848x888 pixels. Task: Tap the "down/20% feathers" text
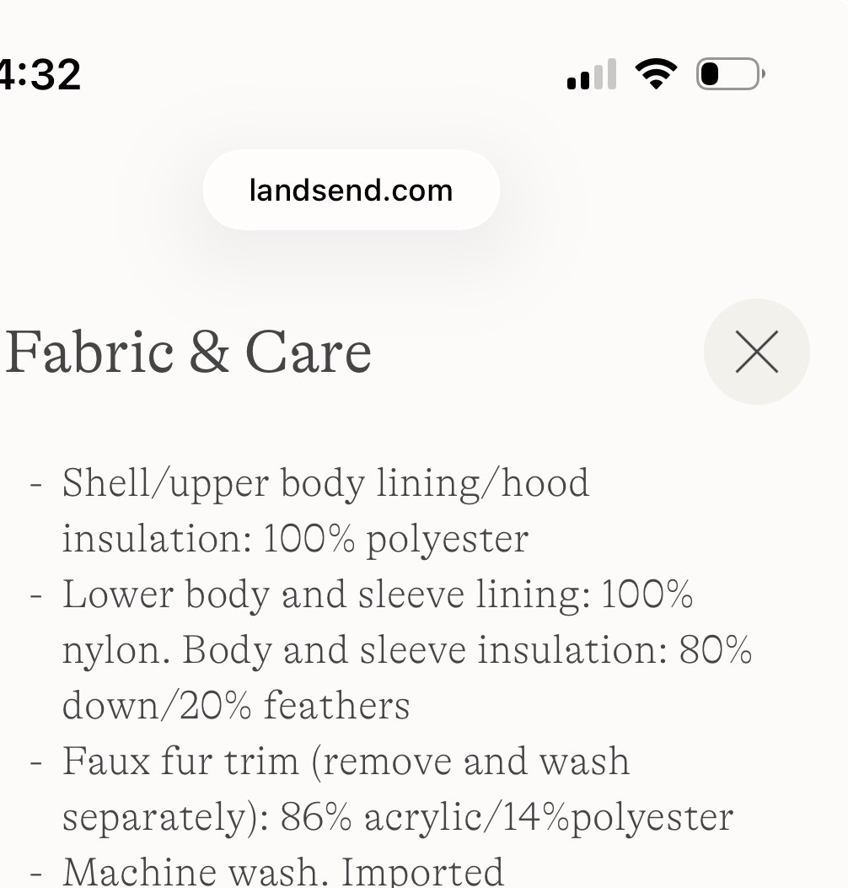pos(236,705)
